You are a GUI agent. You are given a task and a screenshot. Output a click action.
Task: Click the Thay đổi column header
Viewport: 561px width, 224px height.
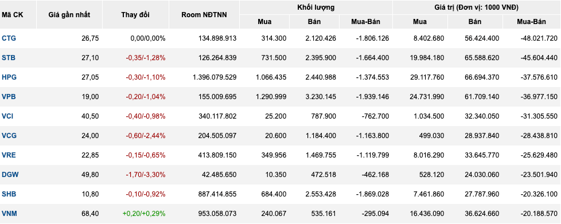click(x=135, y=15)
